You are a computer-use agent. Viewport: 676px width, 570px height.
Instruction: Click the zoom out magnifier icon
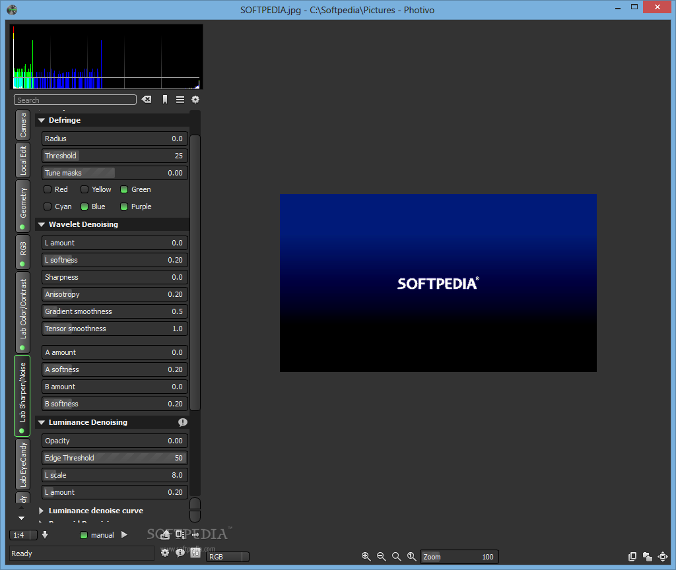[x=382, y=557]
